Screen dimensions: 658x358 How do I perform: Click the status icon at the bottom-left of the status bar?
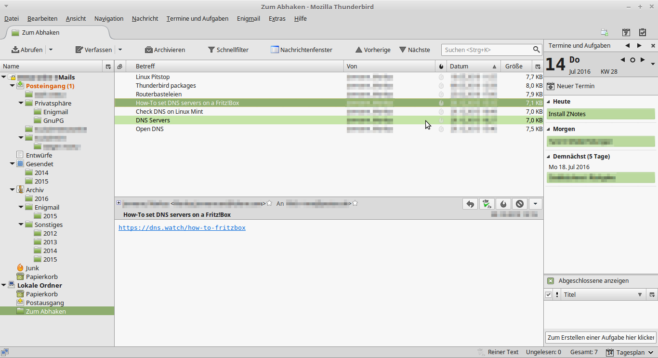coord(5,352)
